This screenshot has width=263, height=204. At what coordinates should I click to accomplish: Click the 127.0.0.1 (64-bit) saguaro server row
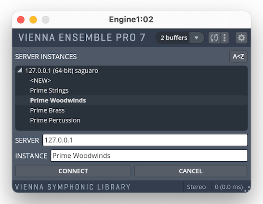62,71
